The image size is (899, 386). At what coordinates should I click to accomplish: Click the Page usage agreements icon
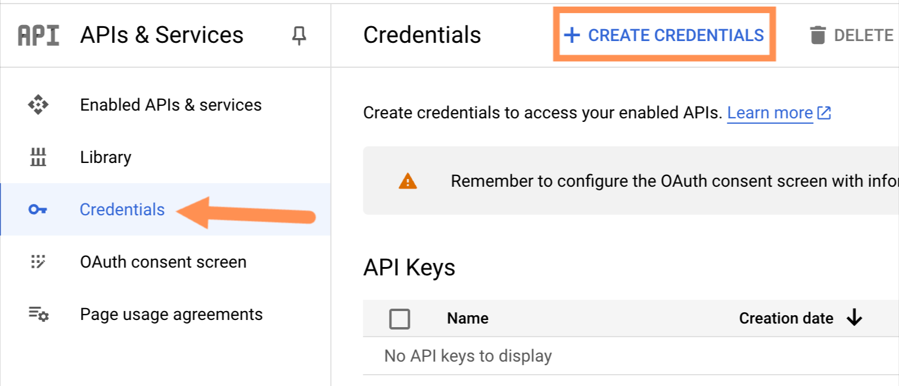pos(38,314)
